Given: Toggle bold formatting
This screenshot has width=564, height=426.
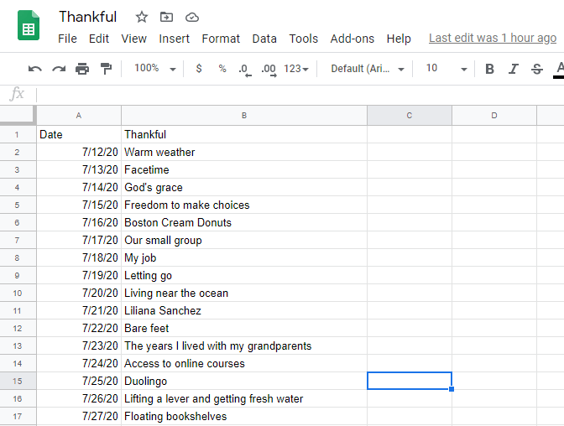Looking at the screenshot, I should tap(490, 69).
